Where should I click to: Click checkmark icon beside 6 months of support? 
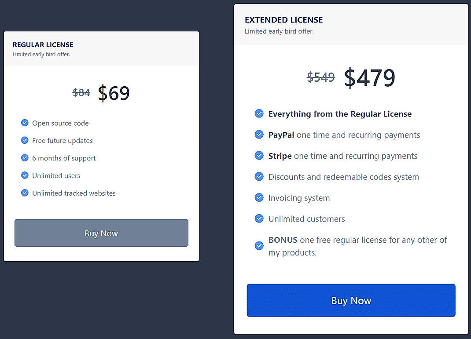pos(25,158)
